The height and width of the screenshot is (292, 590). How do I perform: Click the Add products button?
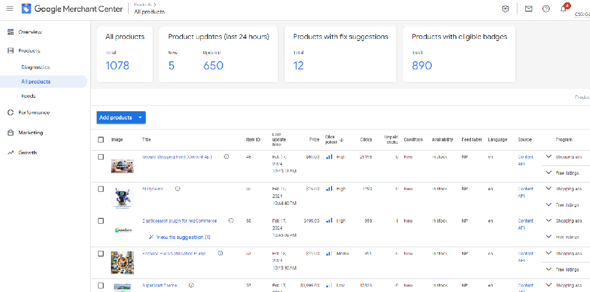[116, 118]
